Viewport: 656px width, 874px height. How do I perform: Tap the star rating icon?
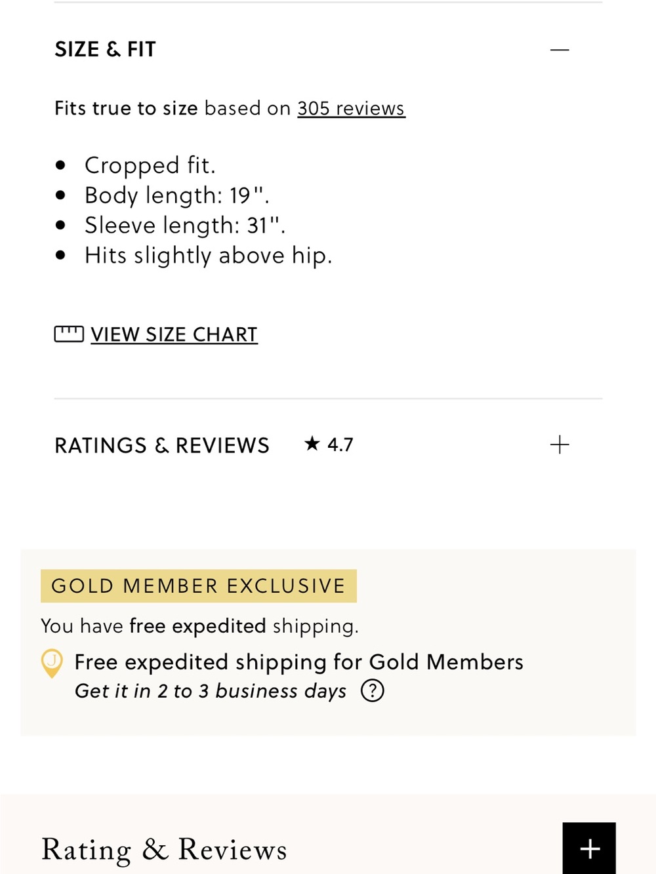[x=312, y=444]
